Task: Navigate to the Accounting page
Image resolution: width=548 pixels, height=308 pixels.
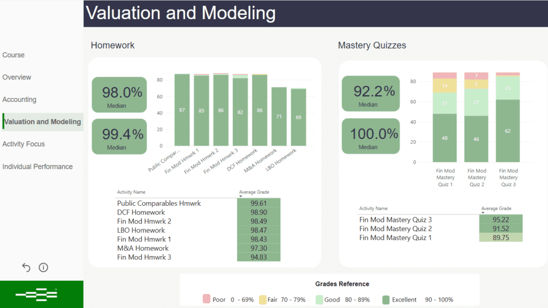Action: [19, 99]
